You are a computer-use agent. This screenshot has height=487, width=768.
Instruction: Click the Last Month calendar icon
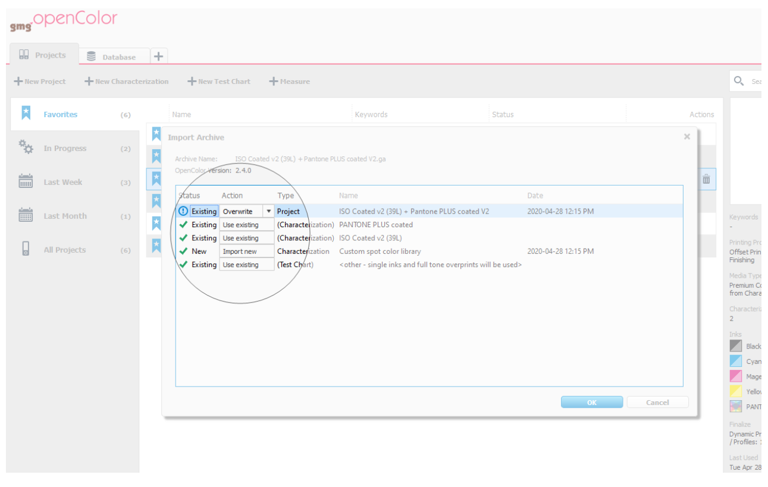point(26,215)
